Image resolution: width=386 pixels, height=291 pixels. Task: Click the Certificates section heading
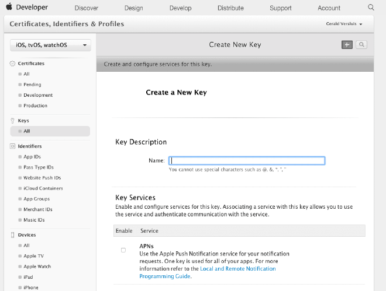(x=31, y=64)
